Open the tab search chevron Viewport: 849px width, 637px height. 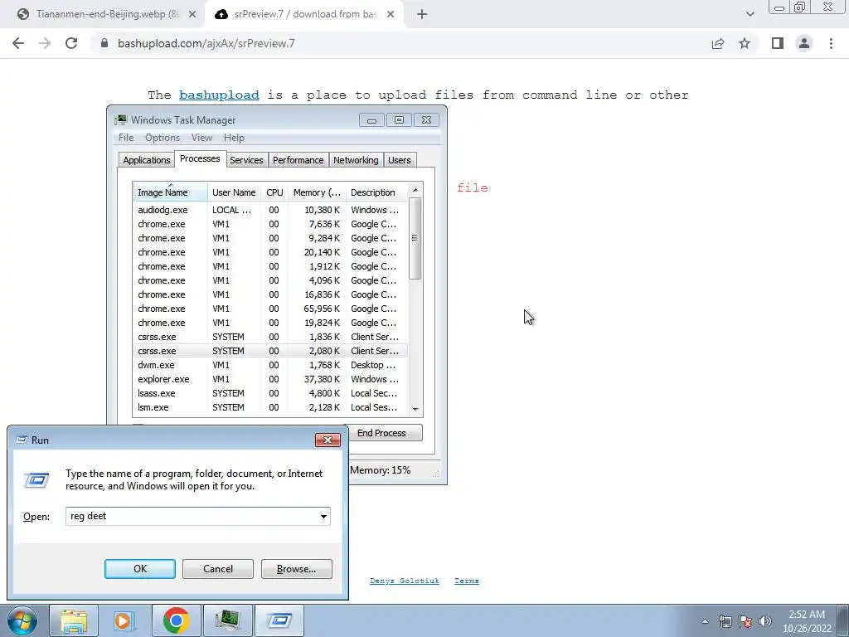pyautogui.click(x=750, y=14)
